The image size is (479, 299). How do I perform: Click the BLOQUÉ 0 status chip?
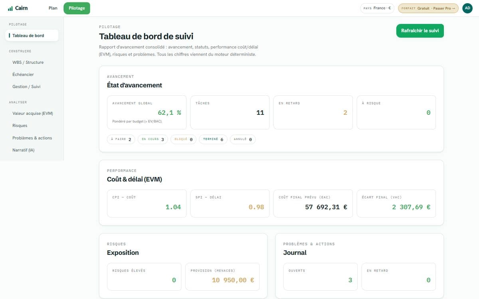(x=184, y=140)
